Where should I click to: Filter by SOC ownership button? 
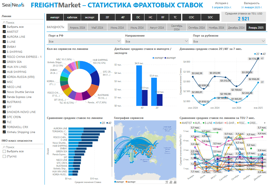pyautogui.click(x=210, y=17)
